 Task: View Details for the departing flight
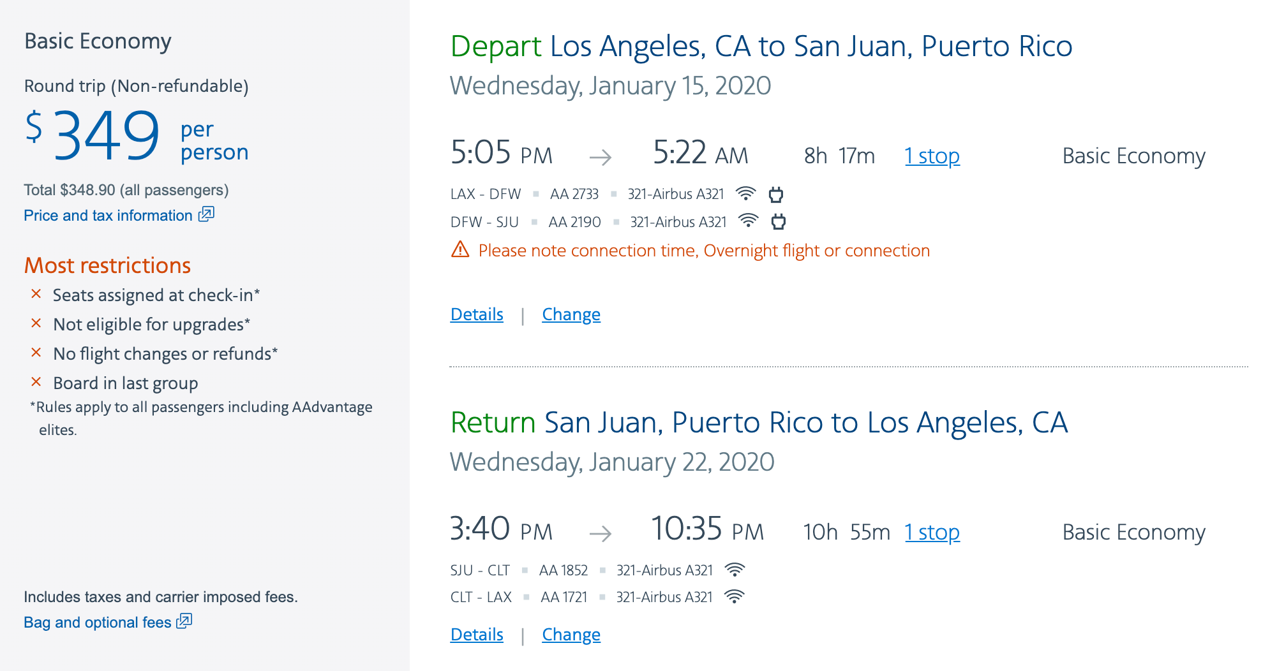(477, 314)
